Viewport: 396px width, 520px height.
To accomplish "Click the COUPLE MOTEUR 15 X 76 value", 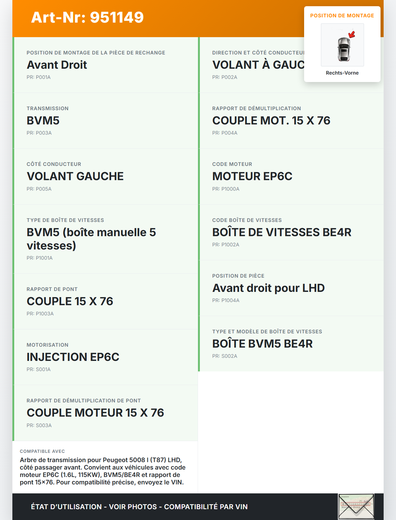I will 95,413.
